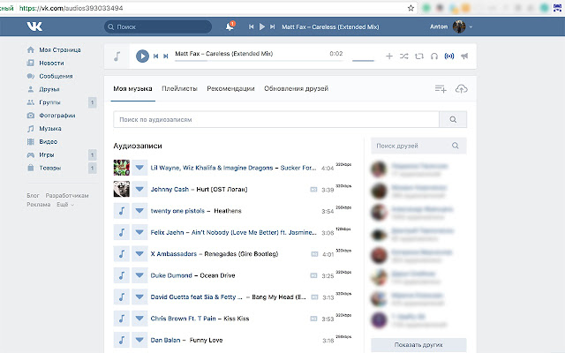Click the Lil Wayne track cover thumbnail
This screenshot has width=565, height=353.
tap(122, 168)
